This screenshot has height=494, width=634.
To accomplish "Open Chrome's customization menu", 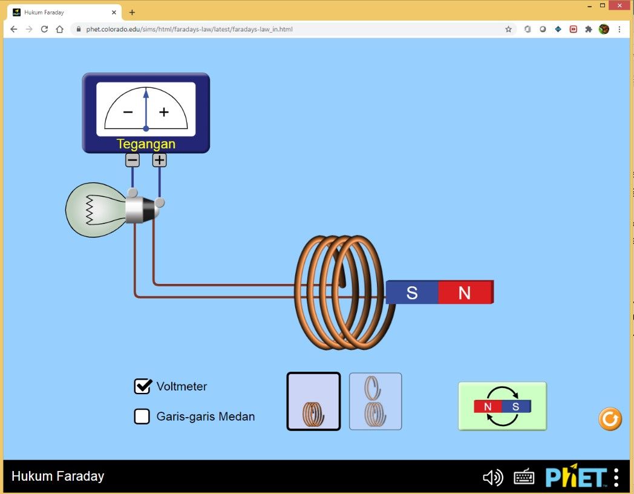I will 619,28.
